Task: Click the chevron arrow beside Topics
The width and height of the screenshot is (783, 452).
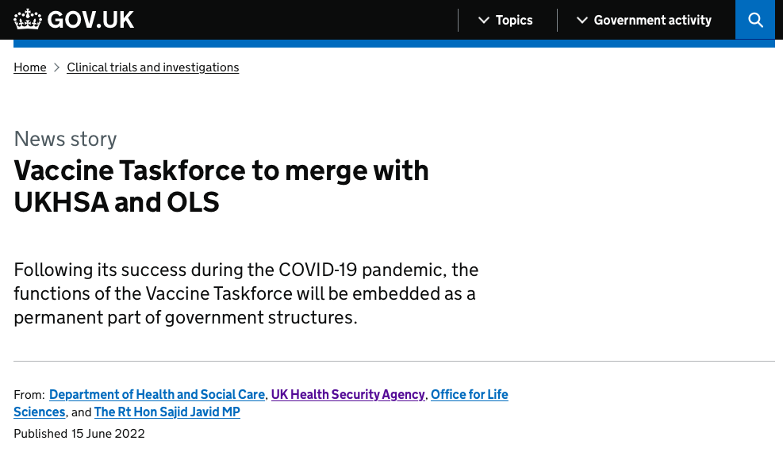Action: point(483,20)
